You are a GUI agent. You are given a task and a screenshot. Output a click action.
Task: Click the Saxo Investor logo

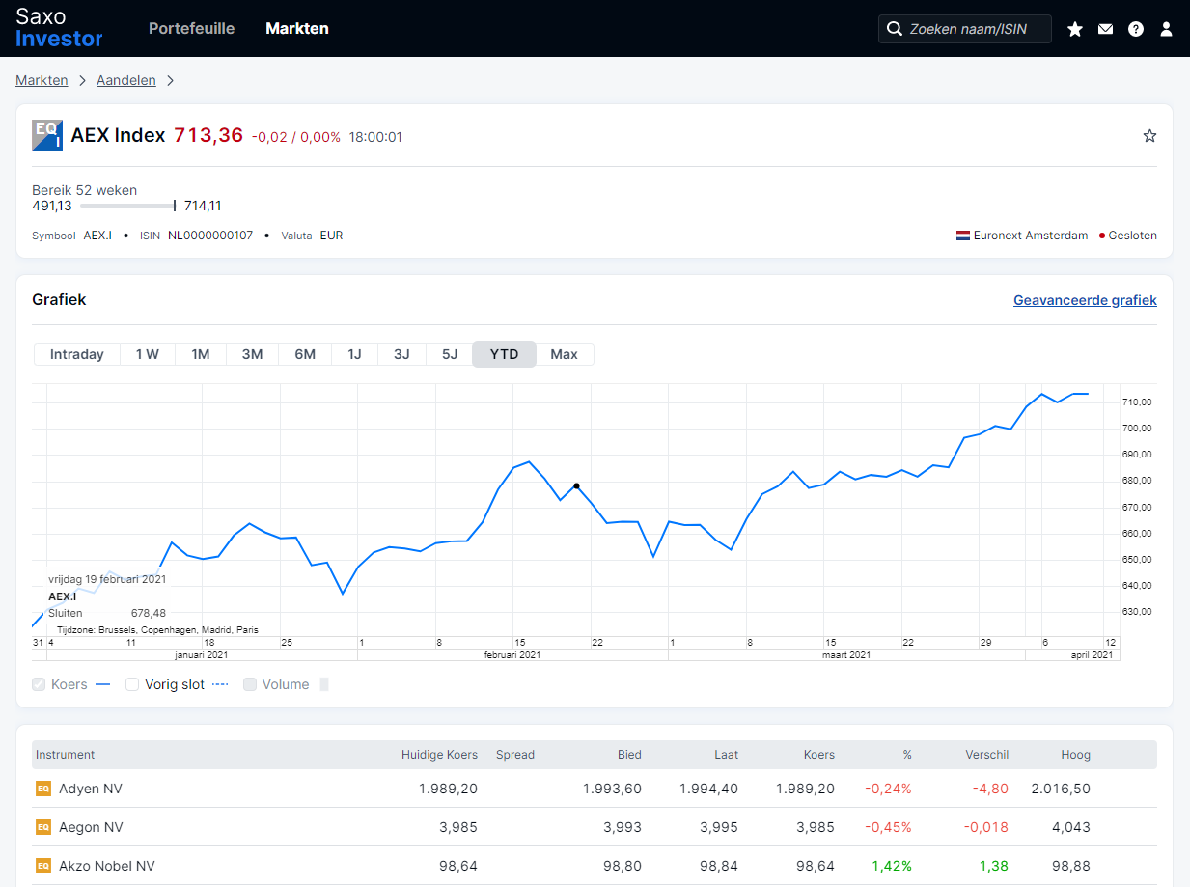point(59,28)
